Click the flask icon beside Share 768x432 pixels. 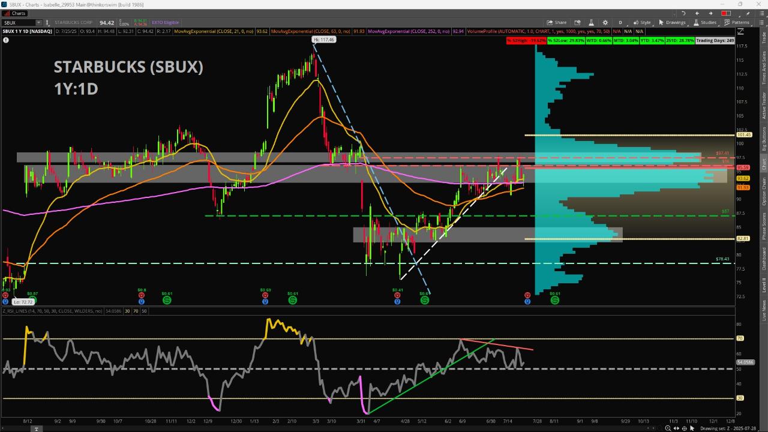(591, 23)
